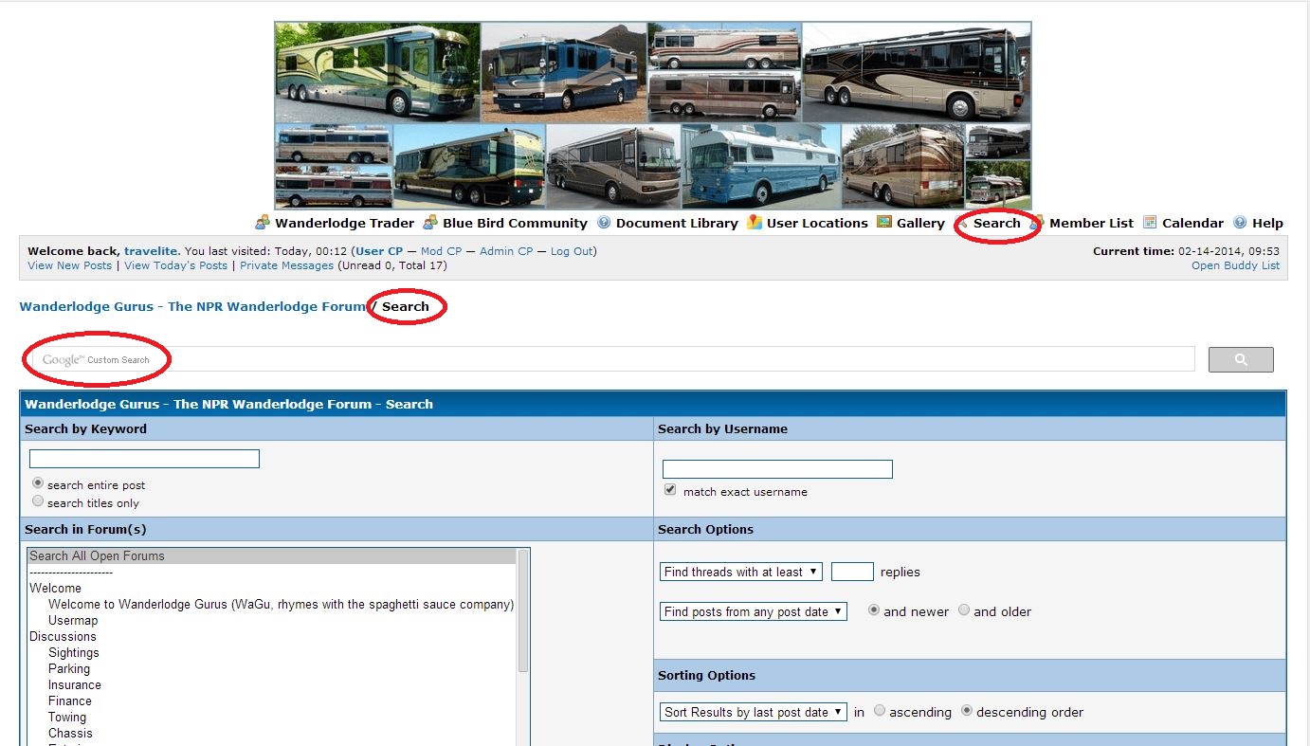Open Find threads with at least dropdown
This screenshot has width=1310, height=746.
(740, 572)
